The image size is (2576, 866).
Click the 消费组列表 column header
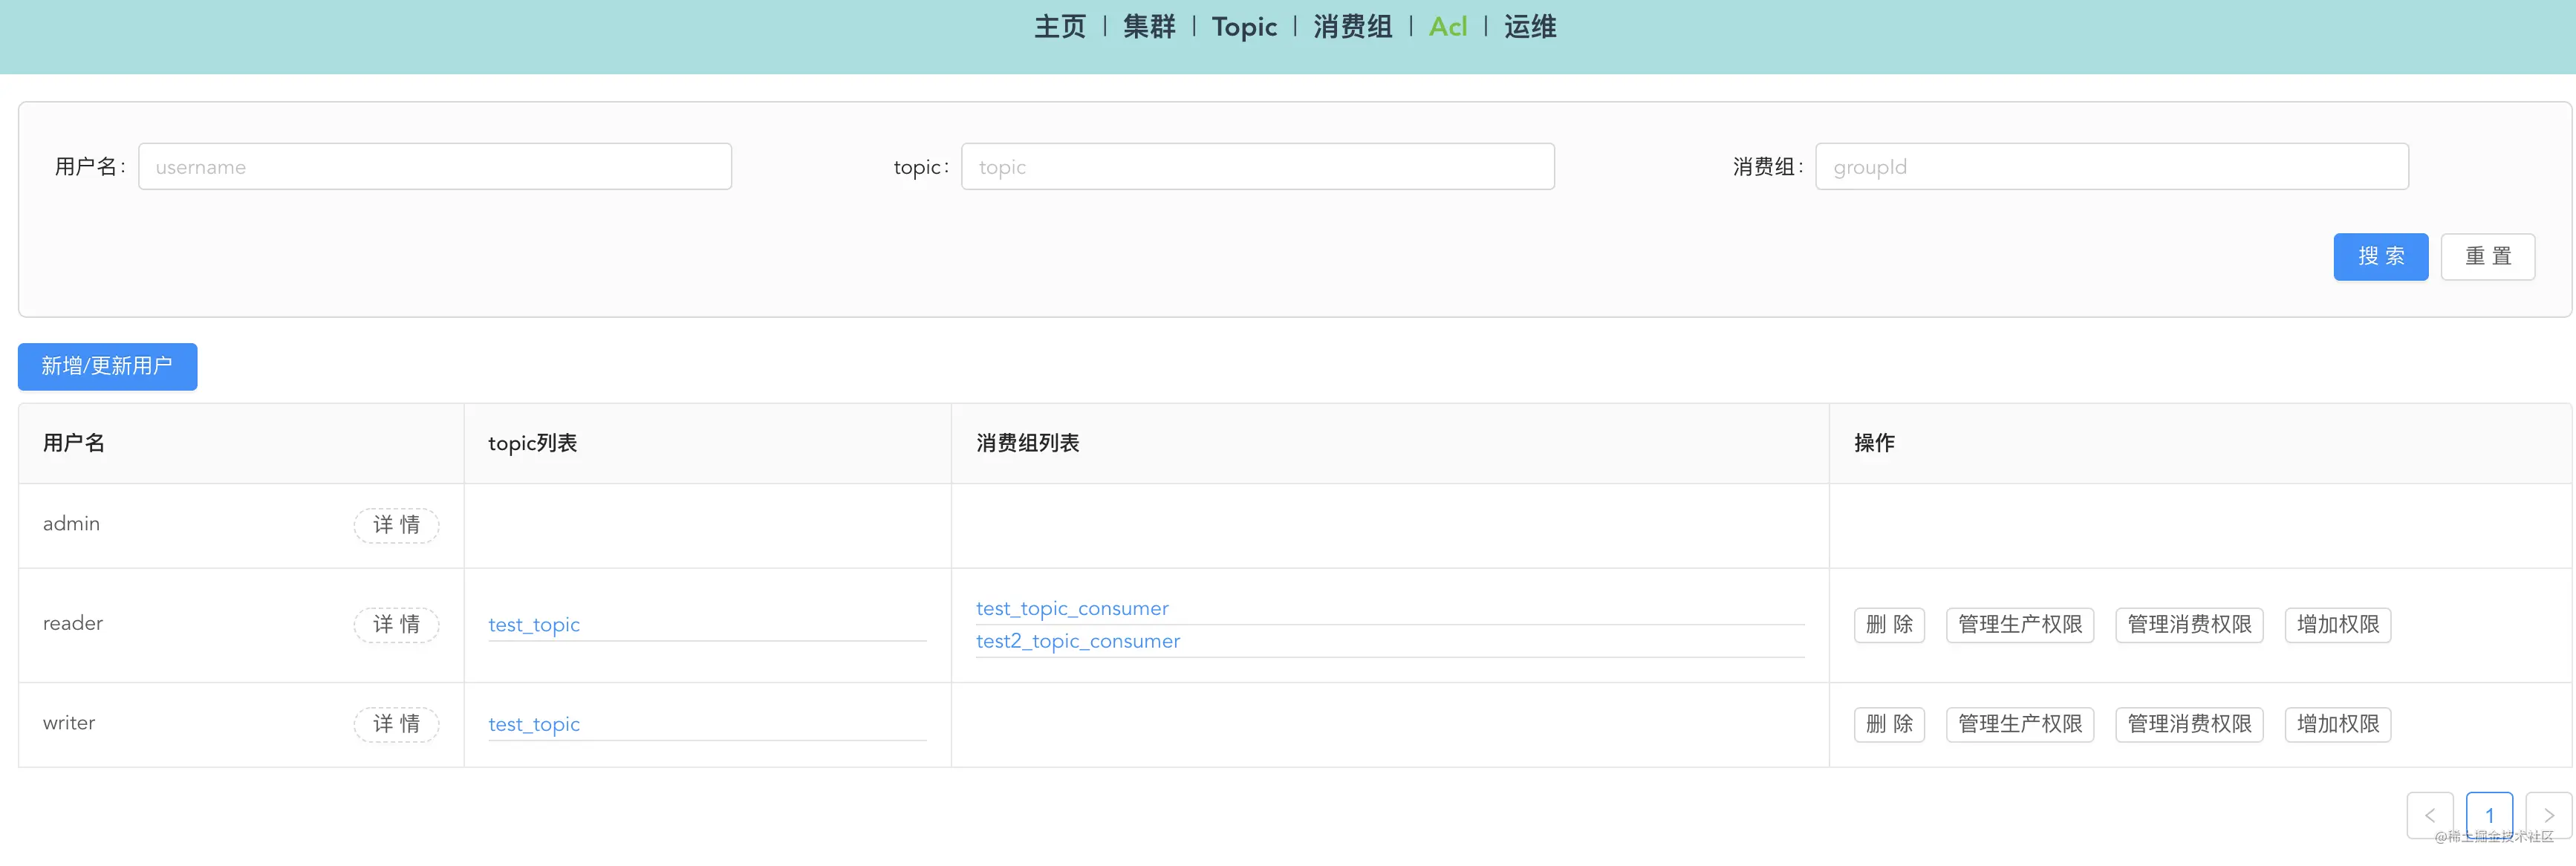click(x=1391, y=443)
